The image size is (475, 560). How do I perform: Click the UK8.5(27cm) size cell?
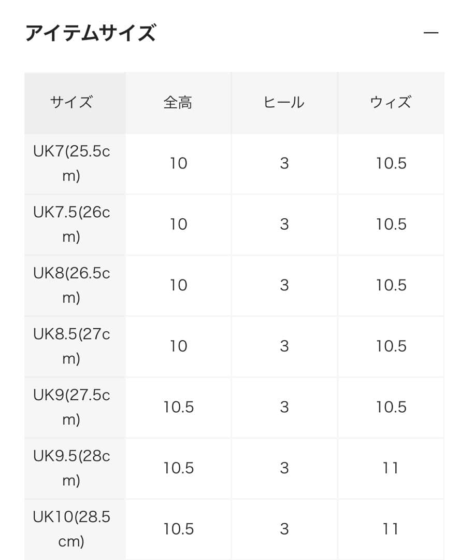coord(75,345)
